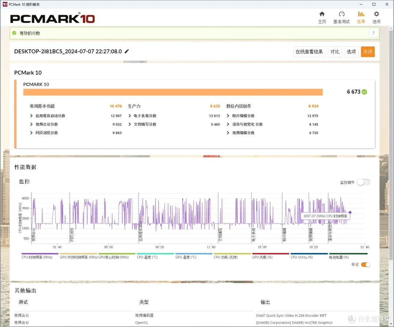Click overall score 6 673
The image size is (394, 327).
pos(354,92)
